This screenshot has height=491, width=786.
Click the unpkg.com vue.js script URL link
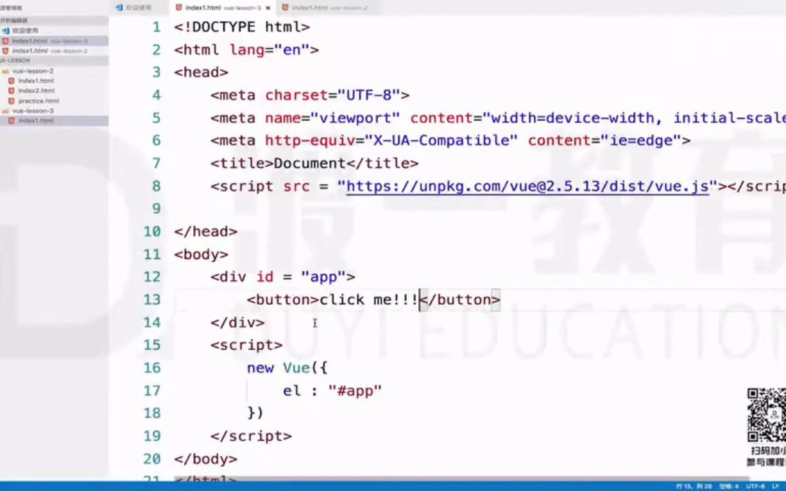coord(525,186)
